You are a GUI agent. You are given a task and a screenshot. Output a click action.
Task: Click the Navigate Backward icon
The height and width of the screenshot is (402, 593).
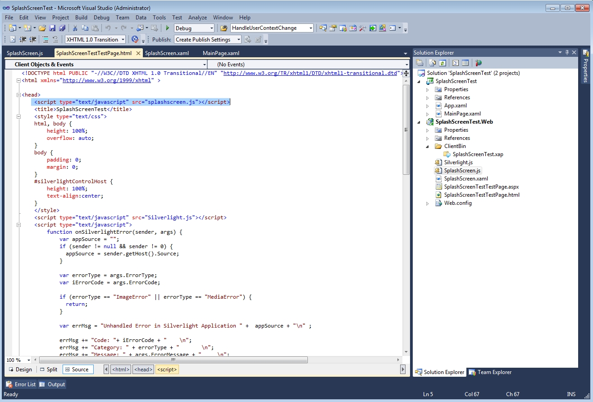point(140,28)
